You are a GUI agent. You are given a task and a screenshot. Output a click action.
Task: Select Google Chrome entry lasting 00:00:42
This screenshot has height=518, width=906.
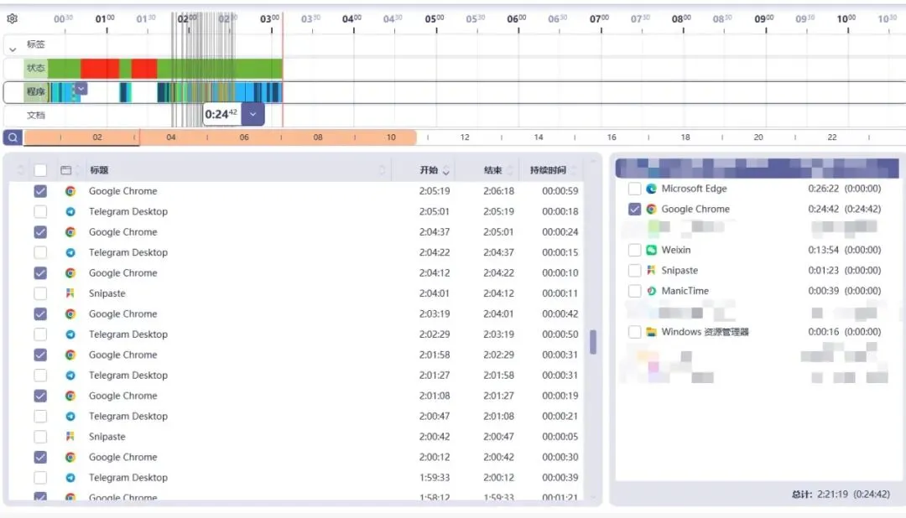coord(295,314)
